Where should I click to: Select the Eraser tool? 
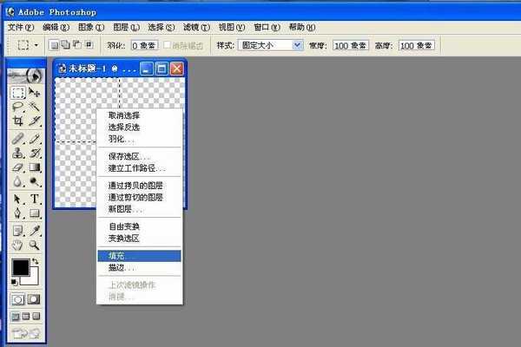pos(18,167)
